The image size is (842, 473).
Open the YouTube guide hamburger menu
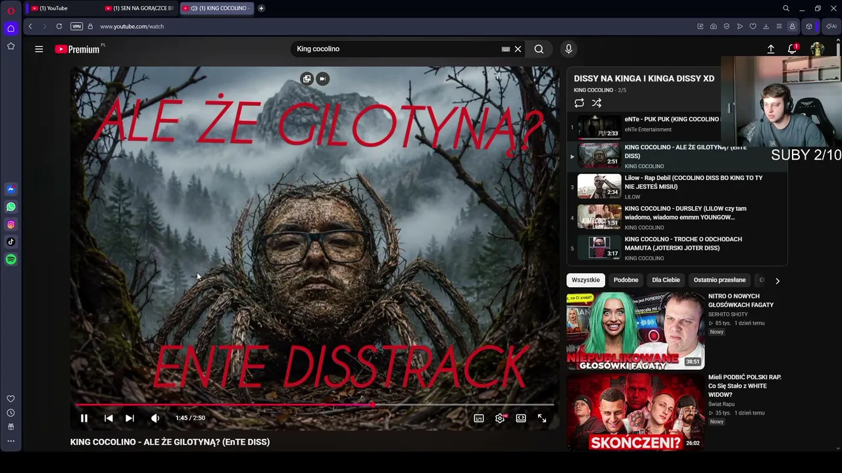pos(39,49)
